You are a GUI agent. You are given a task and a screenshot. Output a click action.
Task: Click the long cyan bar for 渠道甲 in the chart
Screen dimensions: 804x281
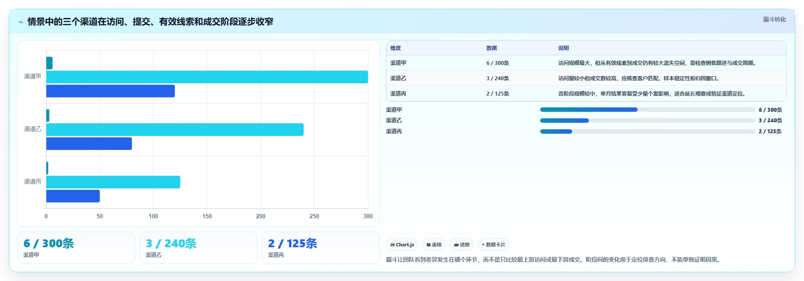point(207,77)
